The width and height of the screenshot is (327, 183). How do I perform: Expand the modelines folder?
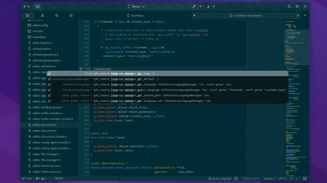pos(39,37)
